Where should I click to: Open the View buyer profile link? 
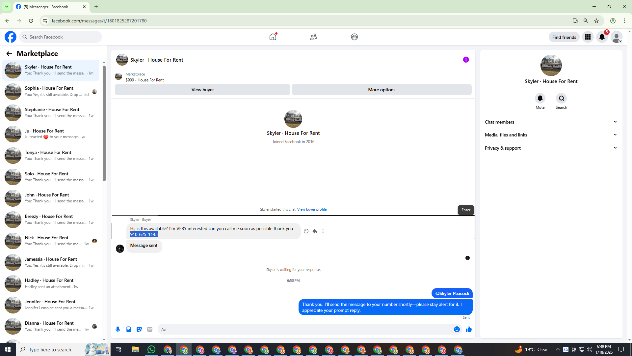tap(312, 209)
